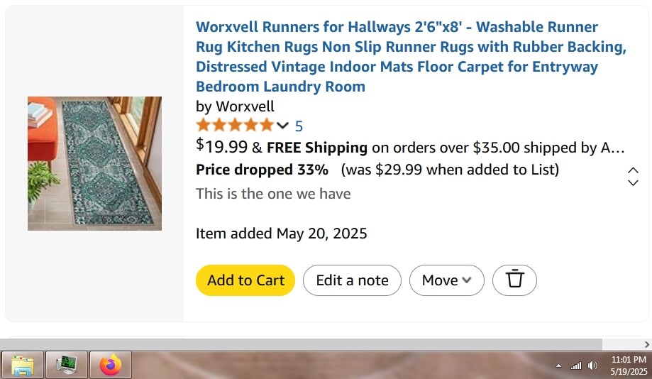This screenshot has height=379, width=652.
Task: Open the network signal tray icon
Action: (x=576, y=366)
